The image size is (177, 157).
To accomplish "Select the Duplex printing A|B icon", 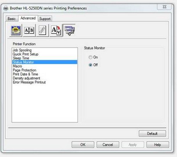I will click(29, 30).
